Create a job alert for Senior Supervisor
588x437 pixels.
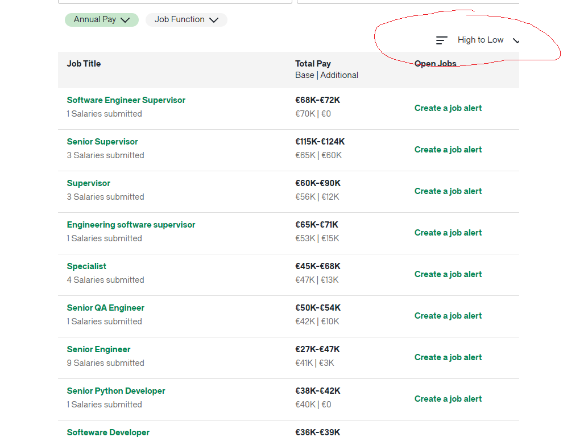[448, 150]
